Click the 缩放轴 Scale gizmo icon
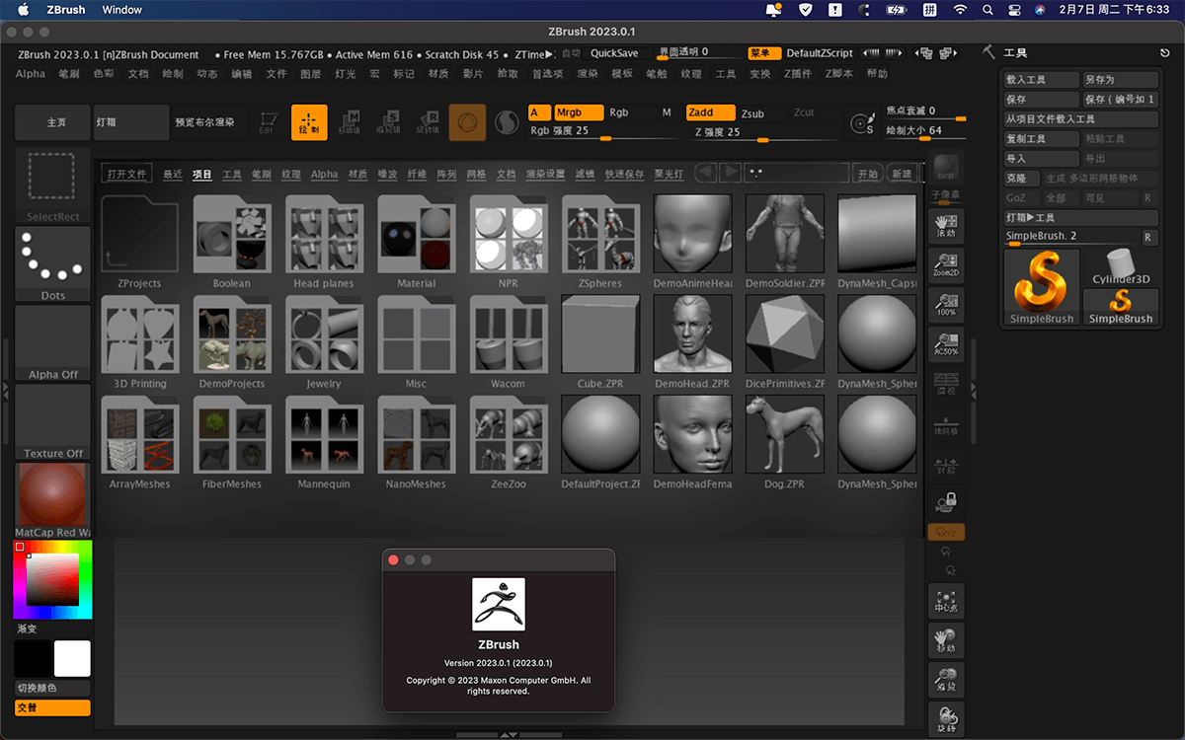The height and width of the screenshot is (740, 1185). click(x=388, y=122)
